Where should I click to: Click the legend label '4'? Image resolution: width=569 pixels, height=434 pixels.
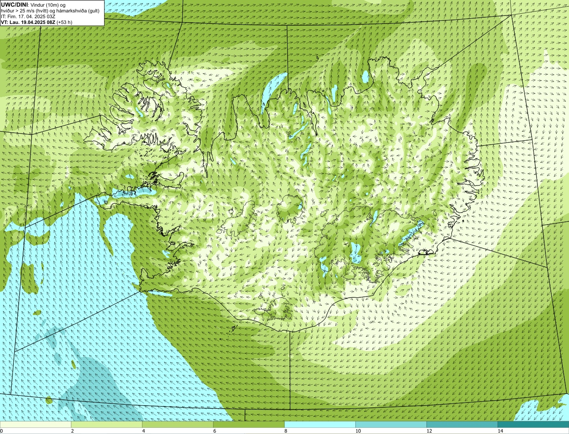pyautogui.click(x=143, y=431)
